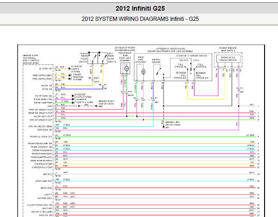278x217 pixels.
Task: Click the Left Rear Door Switch symbol
Action: [x=103, y=58]
